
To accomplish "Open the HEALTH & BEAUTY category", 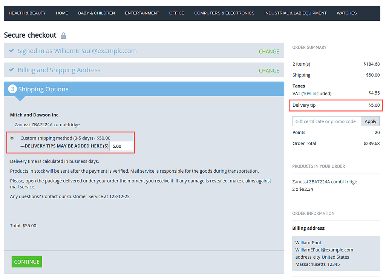I will point(27,13).
